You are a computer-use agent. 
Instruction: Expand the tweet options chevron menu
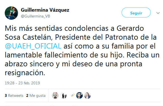click(158, 13)
